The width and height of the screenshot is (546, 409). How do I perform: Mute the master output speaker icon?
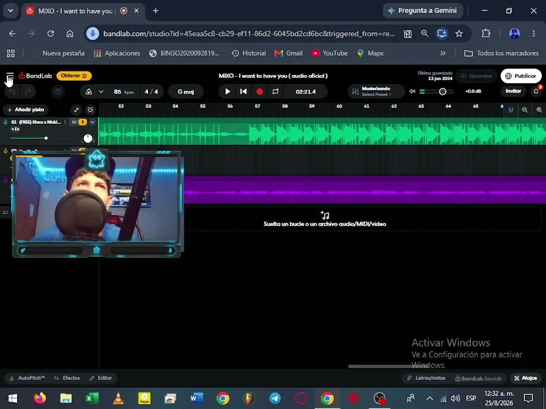click(x=412, y=91)
